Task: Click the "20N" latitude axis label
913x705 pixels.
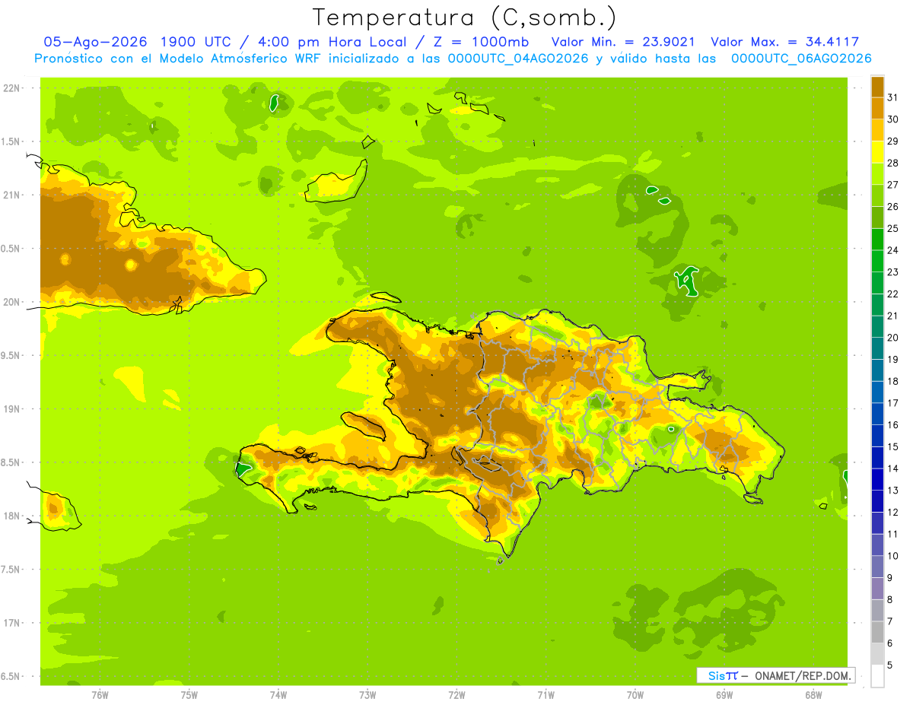Action: point(11,302)
